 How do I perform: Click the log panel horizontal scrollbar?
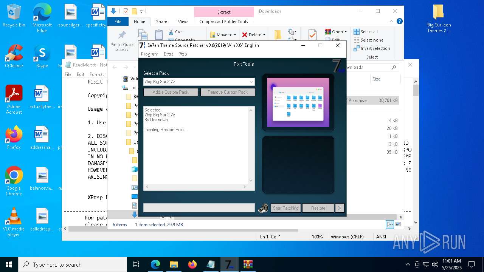(x=196, y=187)
